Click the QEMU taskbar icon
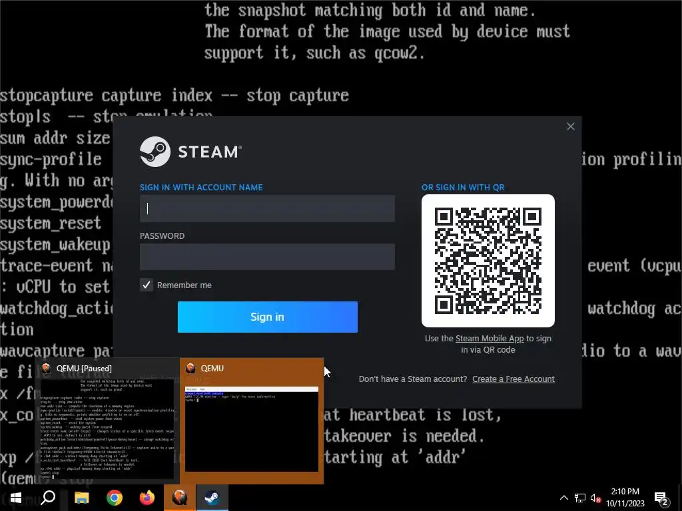Screen dimensions: 682x511 180,498
